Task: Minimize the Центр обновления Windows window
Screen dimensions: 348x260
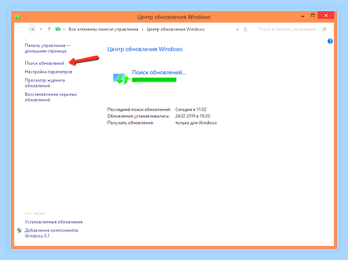Action: click(x=303, y=16)
